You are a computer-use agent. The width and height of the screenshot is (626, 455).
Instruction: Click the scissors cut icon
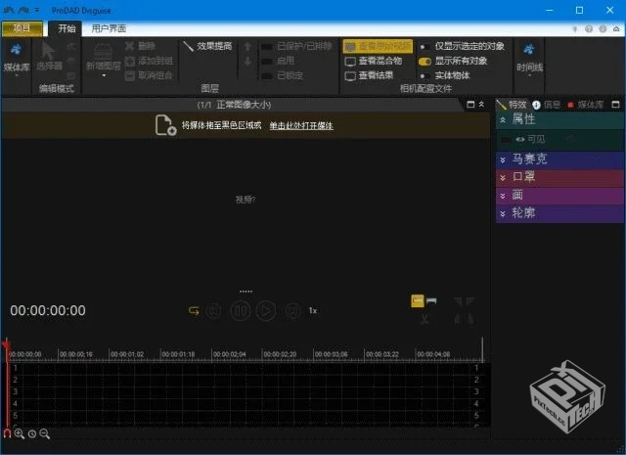coord(425,319)
